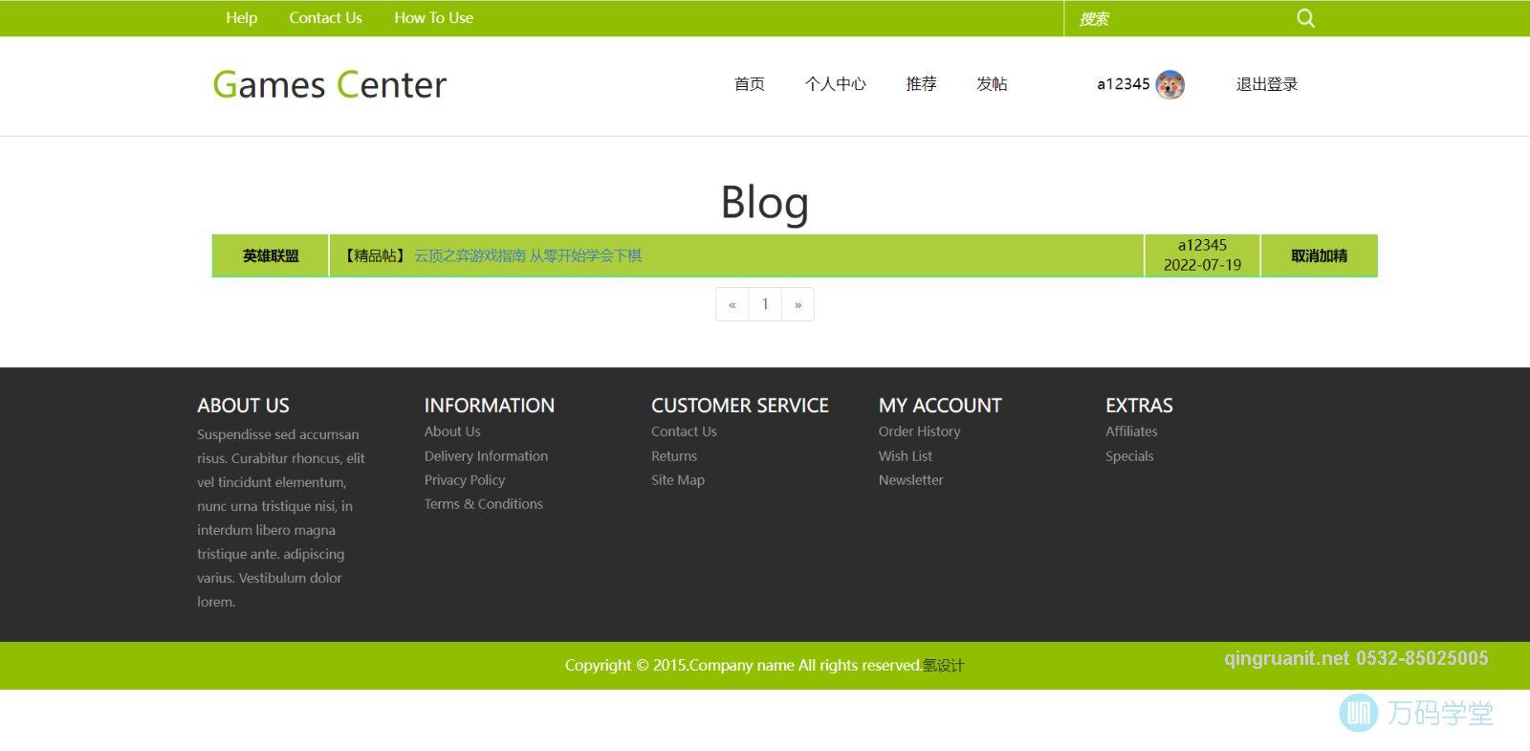Open Order History footer link
This screenshot has height=751, width=1530.
click(919, 431)
